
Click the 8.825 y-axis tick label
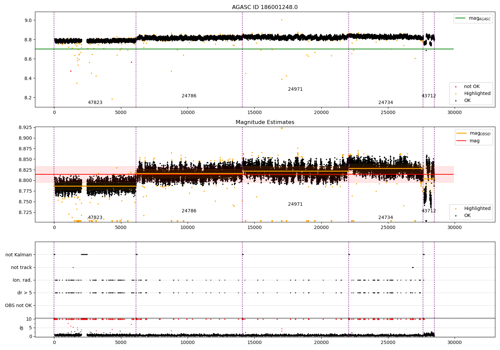[x=25, y=170]
